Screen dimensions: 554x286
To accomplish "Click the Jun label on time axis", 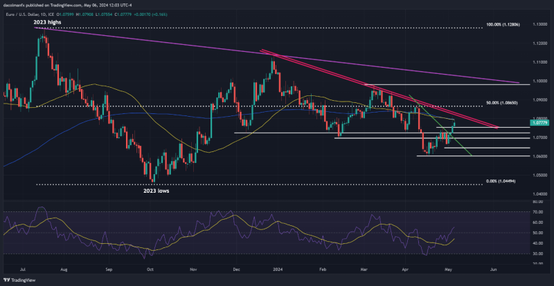I will coord(492,269).
